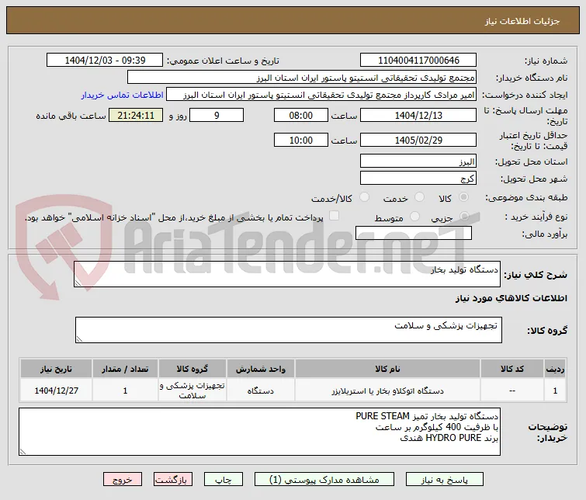
Task: Select the جزیی purchase type radio
Action: pos(465,216)
